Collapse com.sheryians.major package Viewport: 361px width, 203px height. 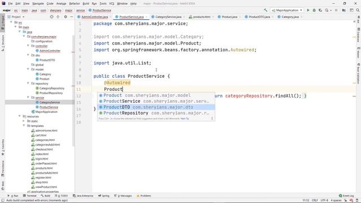click(24, 36)
